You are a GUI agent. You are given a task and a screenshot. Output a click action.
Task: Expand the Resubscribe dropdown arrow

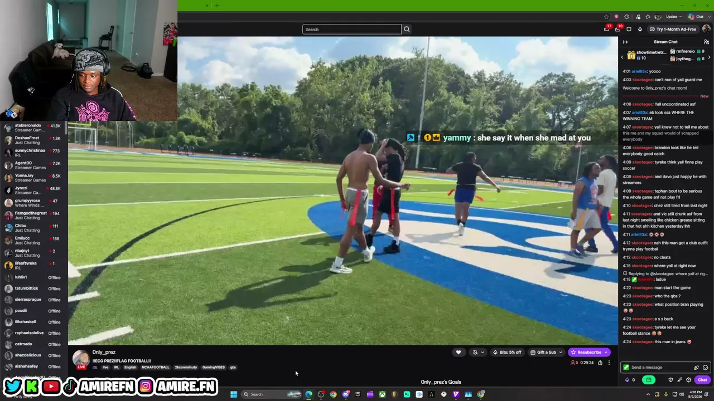click(606, 352)
